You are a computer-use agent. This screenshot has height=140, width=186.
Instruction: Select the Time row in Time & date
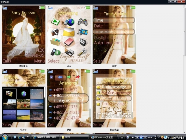coord(114,20)
